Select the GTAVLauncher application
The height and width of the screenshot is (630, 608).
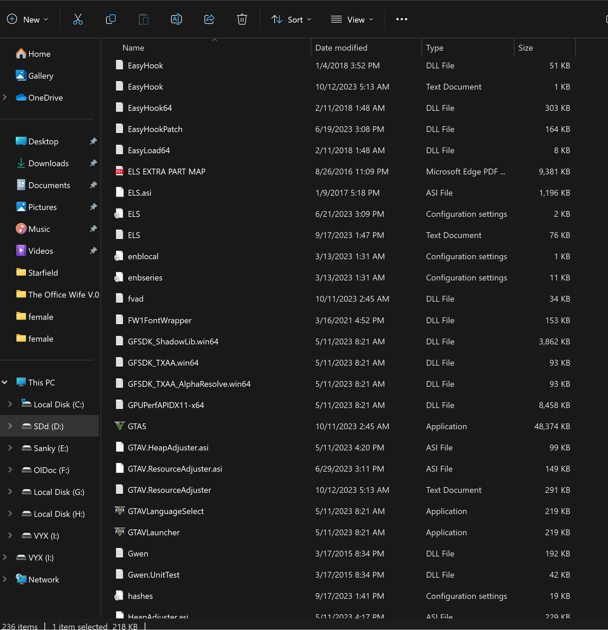tap(153, 533)
